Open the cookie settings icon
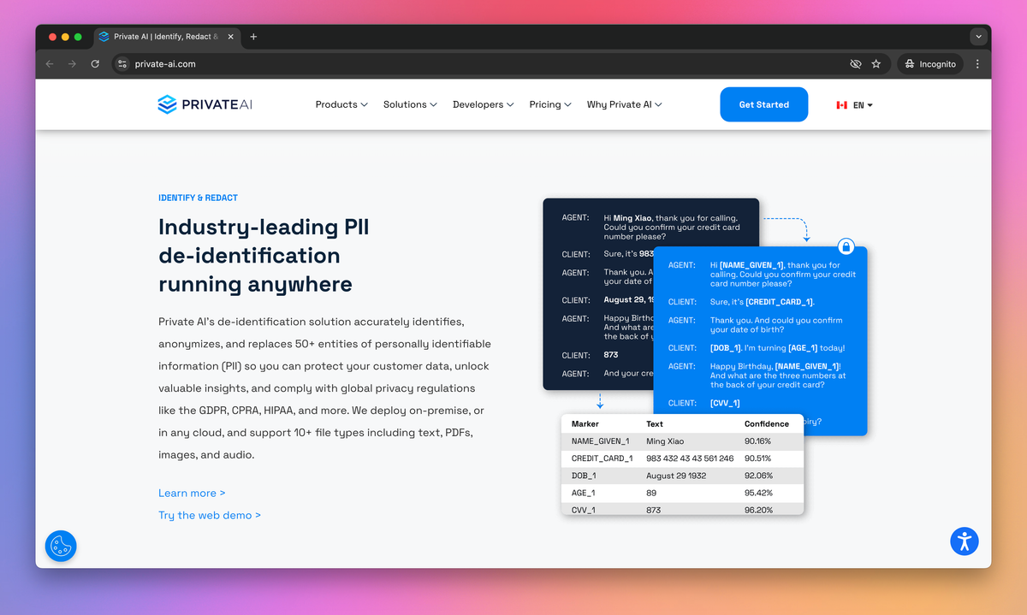This screenshot has width=1027, height=615. (61, 546)
